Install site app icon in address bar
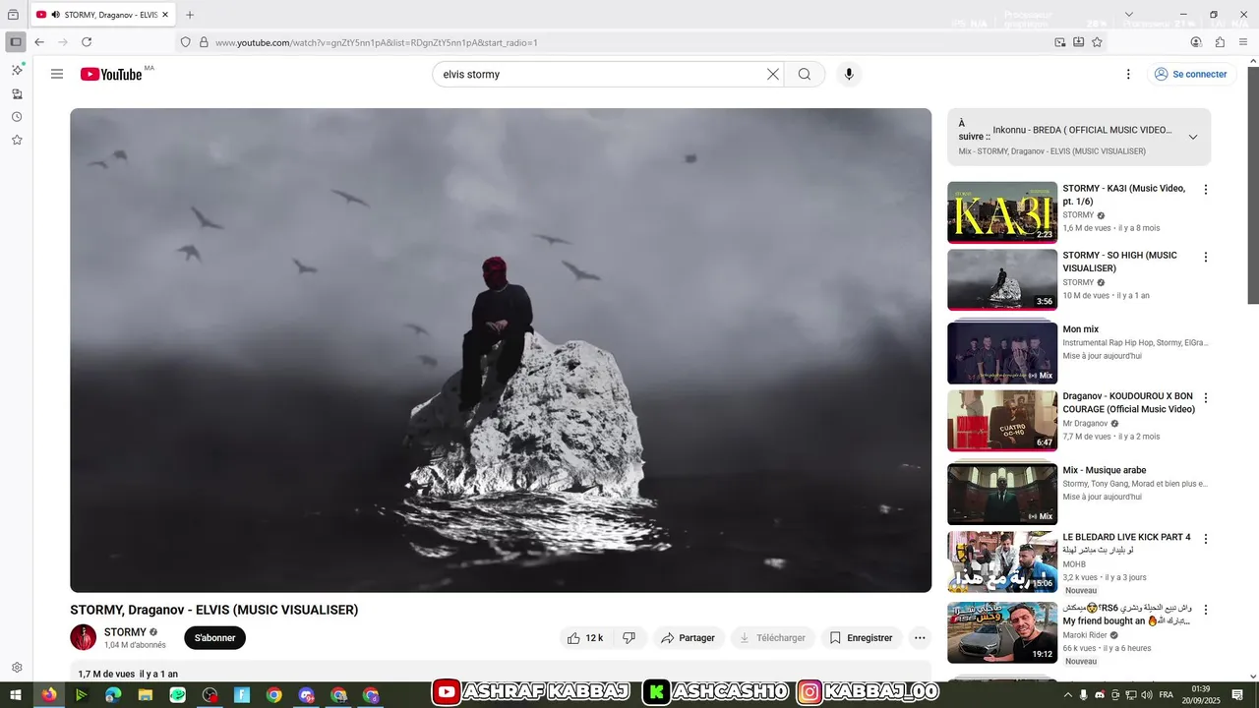 coord(1079,42)
